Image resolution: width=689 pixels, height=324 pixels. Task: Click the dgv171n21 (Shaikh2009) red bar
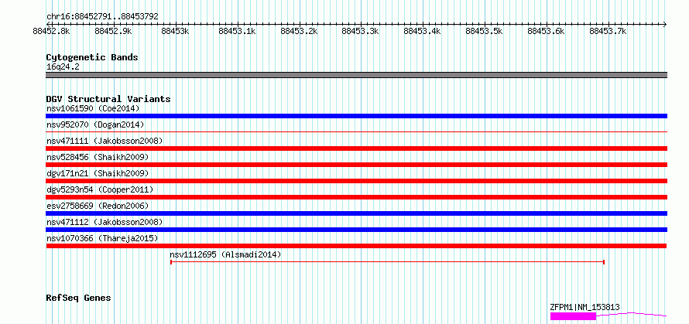point(356,181)
